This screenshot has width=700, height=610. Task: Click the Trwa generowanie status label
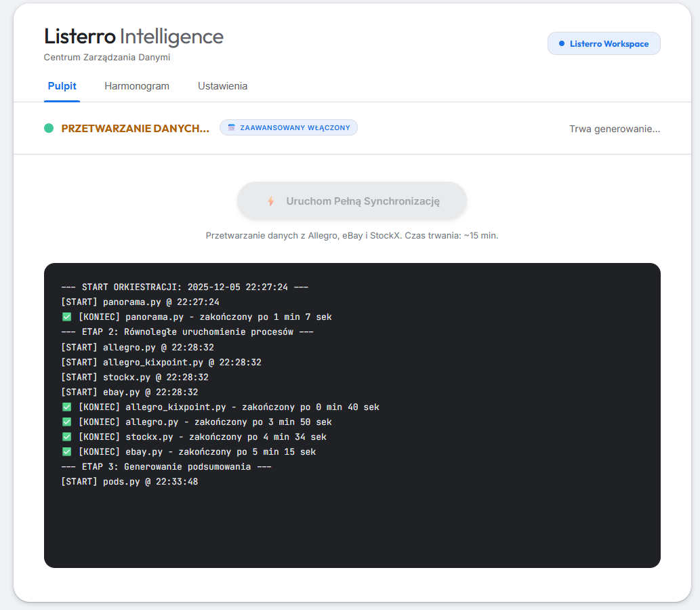point(614,129)
